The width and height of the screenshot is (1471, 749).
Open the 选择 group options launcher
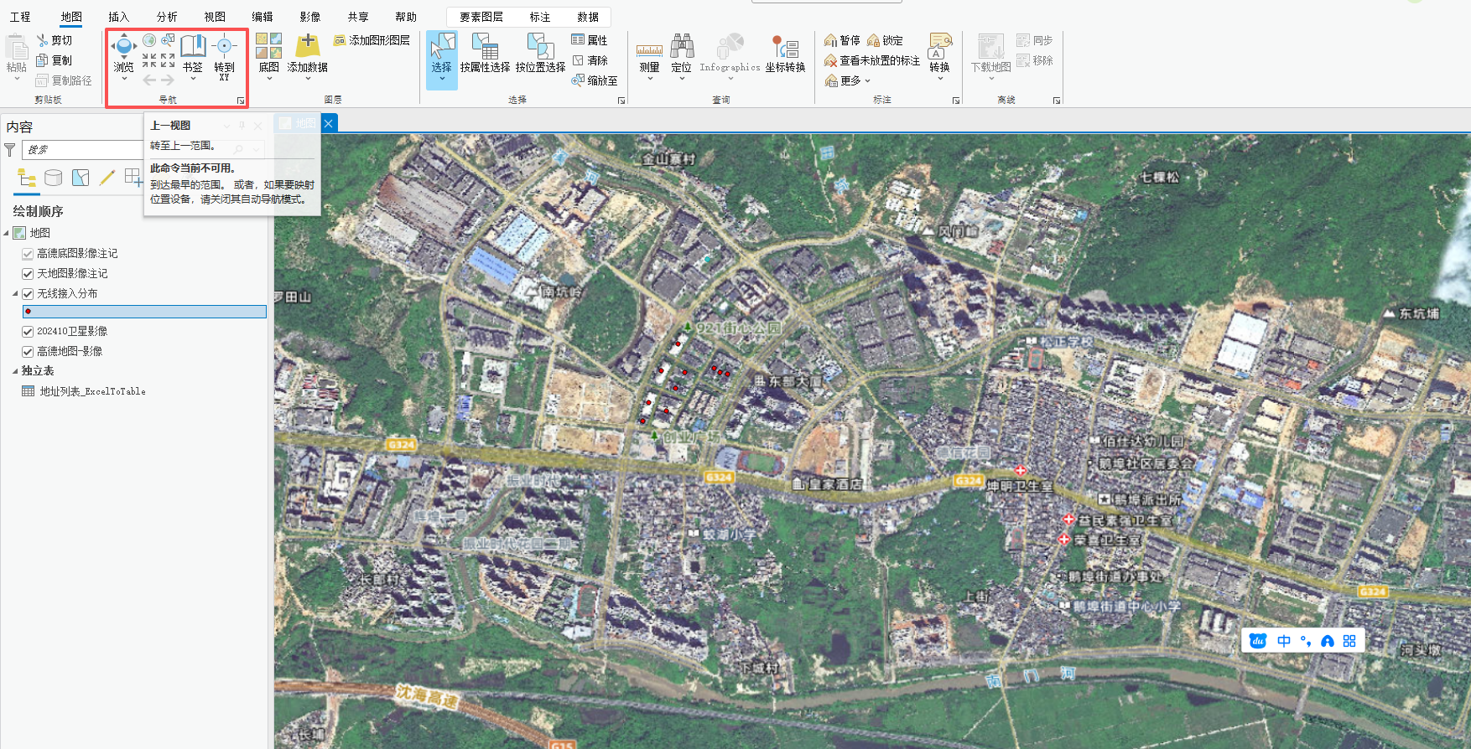[x=621, y=101]
